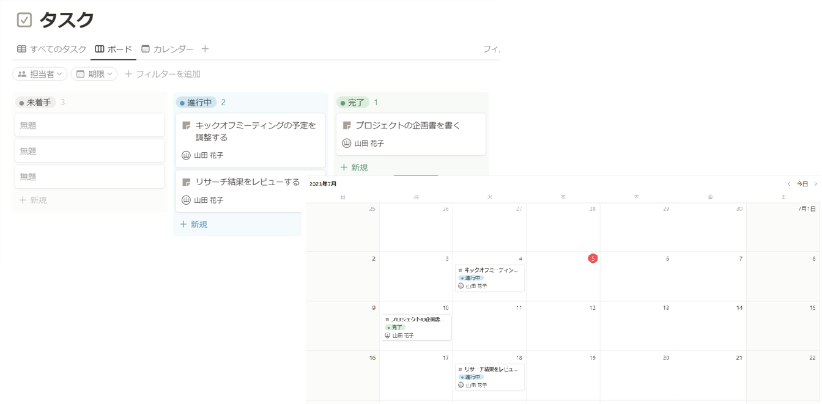Click page icon on プロジェクトの企画書を書く card
The image size is (822, 404).
[347, 125]
